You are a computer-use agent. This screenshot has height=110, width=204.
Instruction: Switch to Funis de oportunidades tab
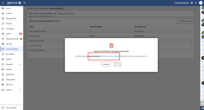[41, 14]
